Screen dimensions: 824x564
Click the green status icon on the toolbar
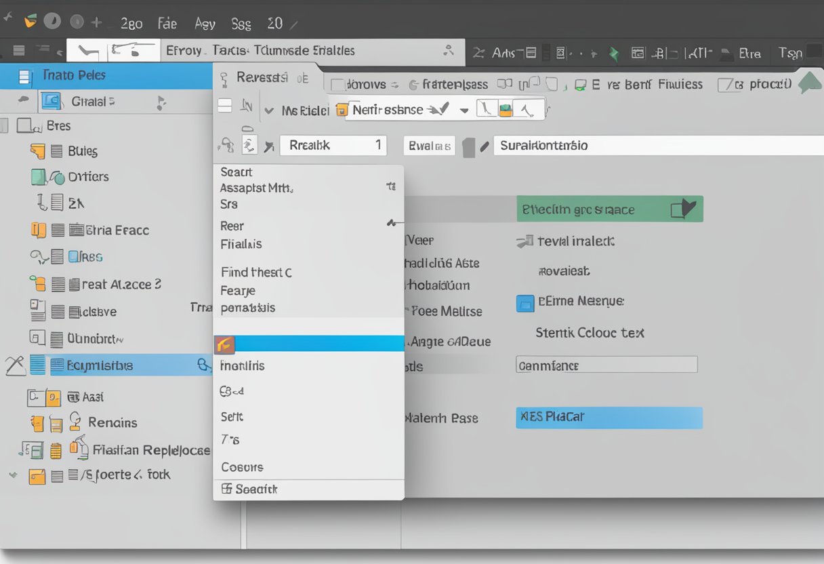click(614, 52)
